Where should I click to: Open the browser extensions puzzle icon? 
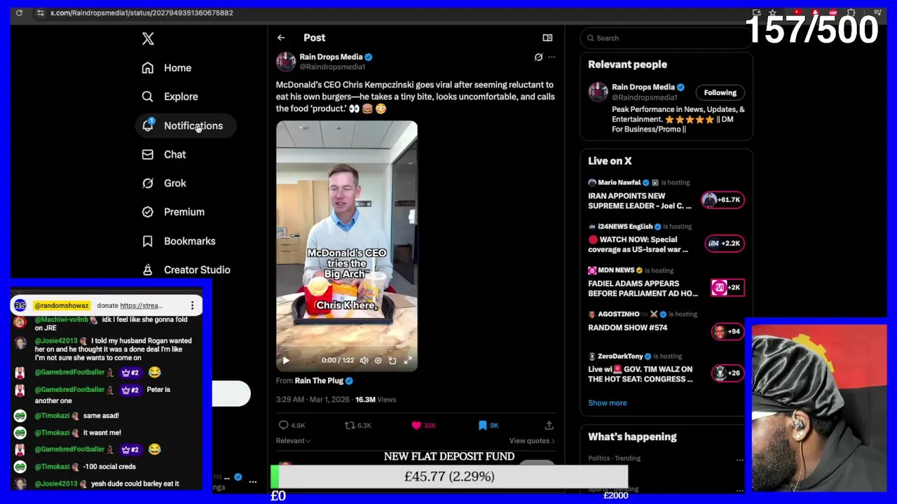(851, 13)
